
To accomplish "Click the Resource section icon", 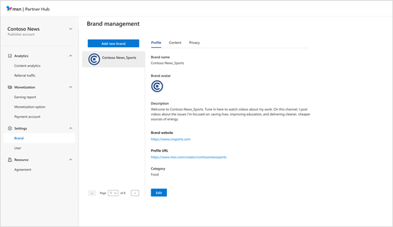I will pyautogui.click(x=10, y=160).
